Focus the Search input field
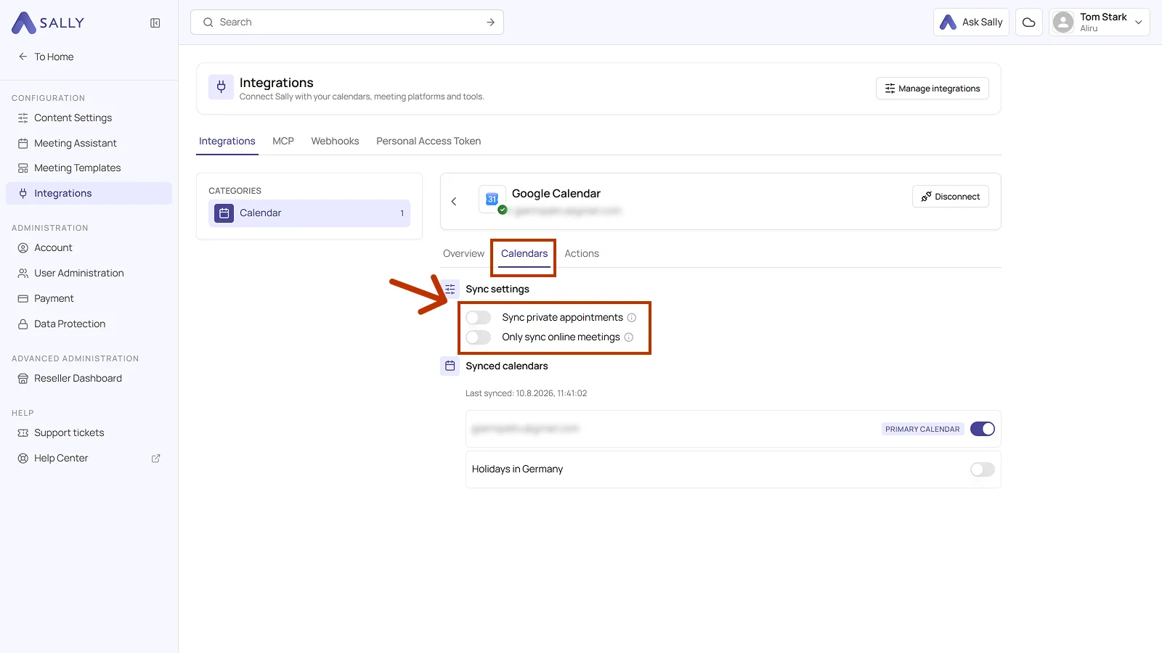 (347, 22)
